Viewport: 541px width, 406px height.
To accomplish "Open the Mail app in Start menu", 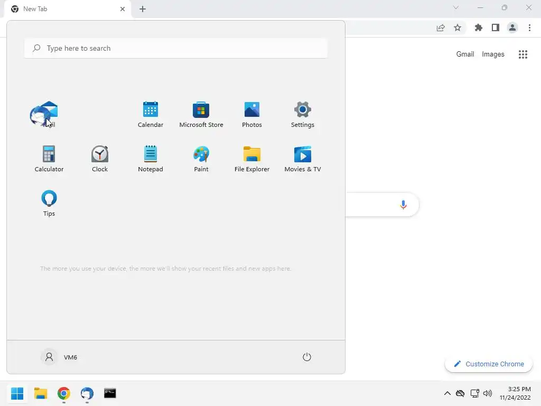I will pyautogui.click(x=49, y=115).
